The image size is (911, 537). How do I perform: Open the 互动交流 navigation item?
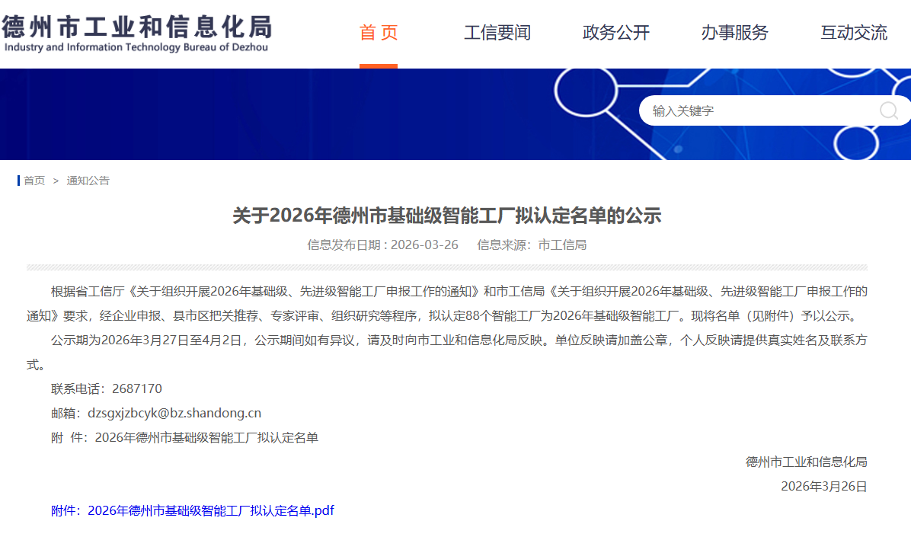853,33
